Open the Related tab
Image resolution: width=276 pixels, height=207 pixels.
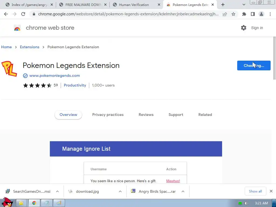tap(205, 115)
